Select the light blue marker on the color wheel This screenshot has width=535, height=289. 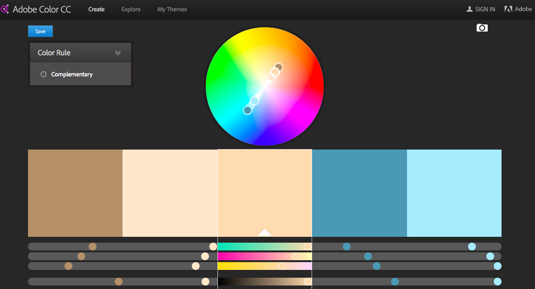click(254, 101)
